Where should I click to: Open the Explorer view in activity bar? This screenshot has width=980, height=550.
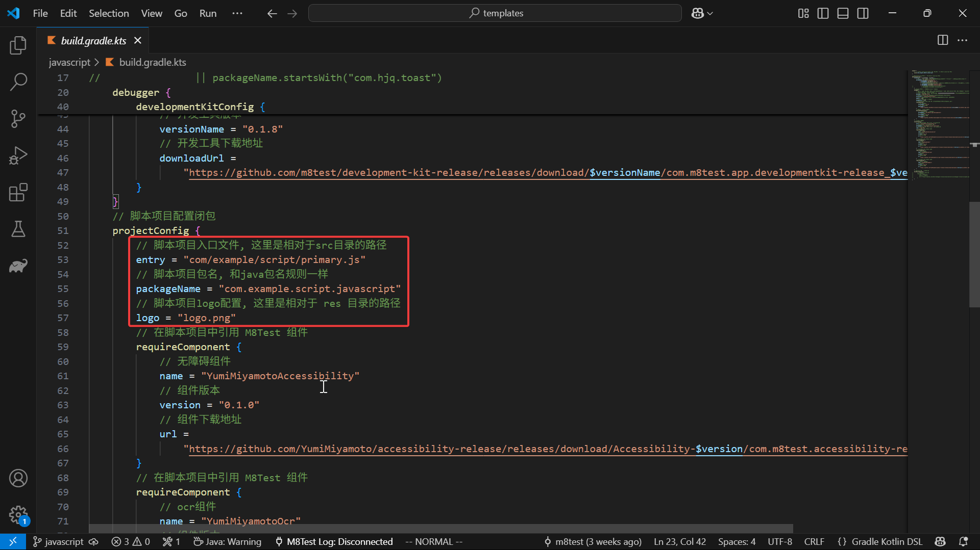point(18,45)
